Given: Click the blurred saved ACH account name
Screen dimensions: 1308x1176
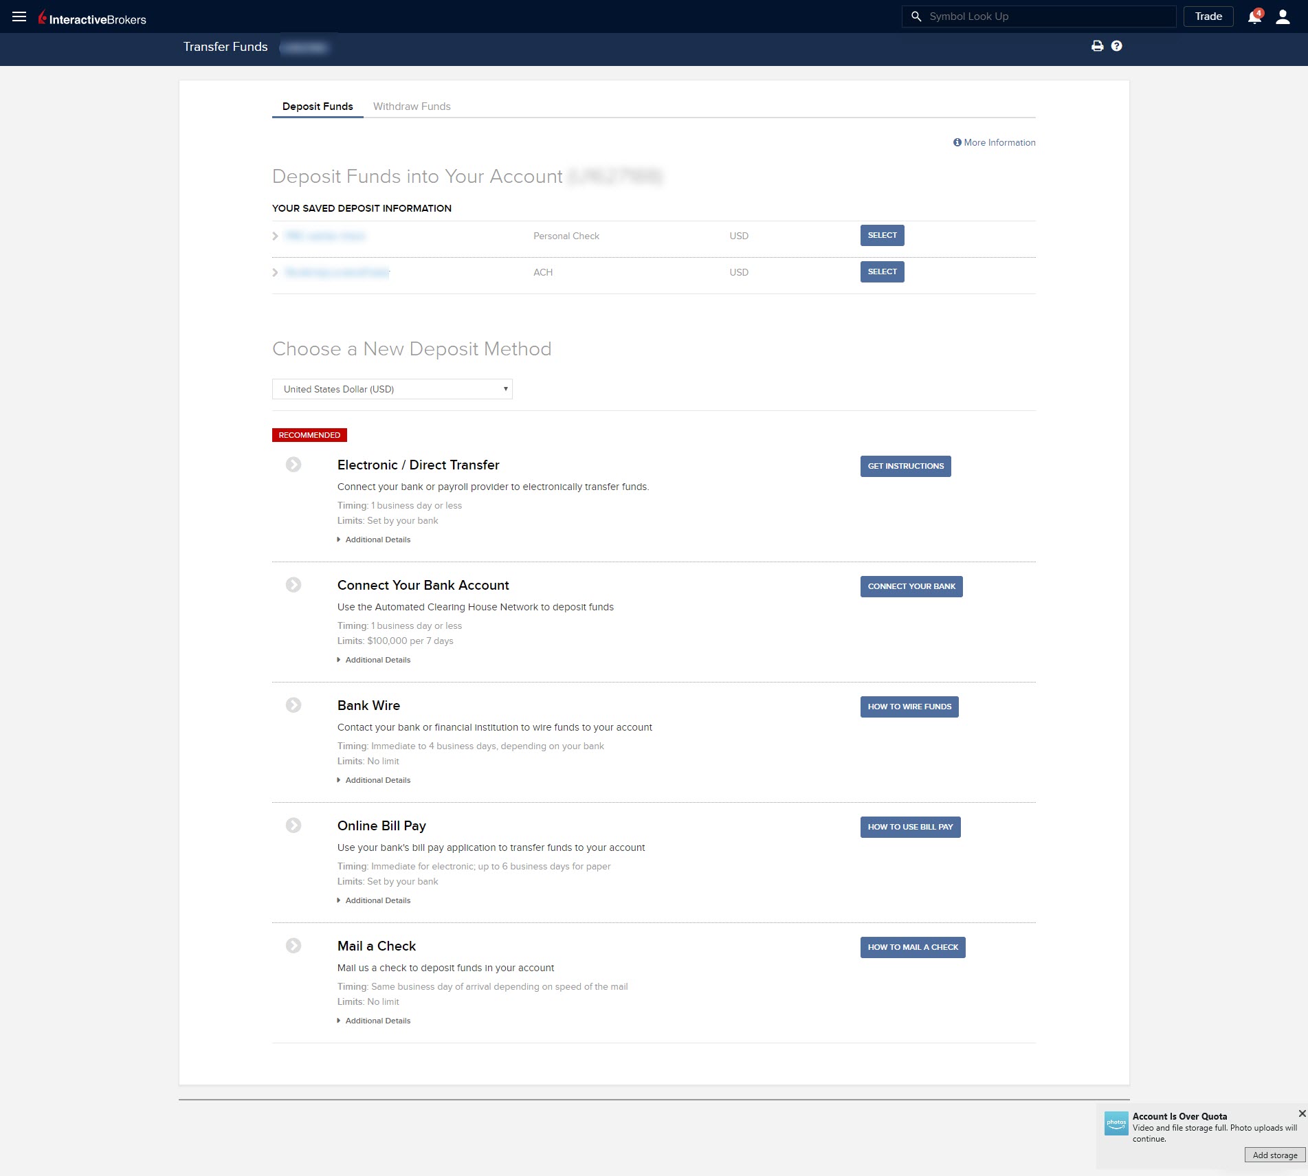Looking at the screenshot, I should 337,272.
